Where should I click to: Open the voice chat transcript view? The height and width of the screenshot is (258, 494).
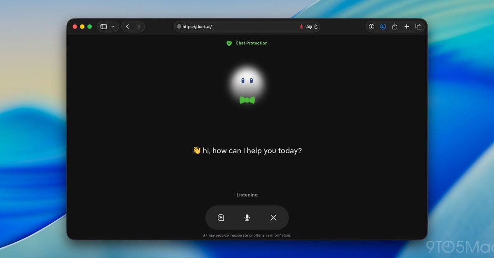point(221,217)
